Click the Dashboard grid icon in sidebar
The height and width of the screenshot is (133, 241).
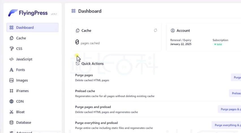click(11, 27)
